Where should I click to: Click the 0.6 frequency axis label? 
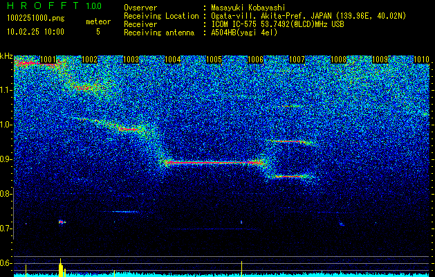6,263
